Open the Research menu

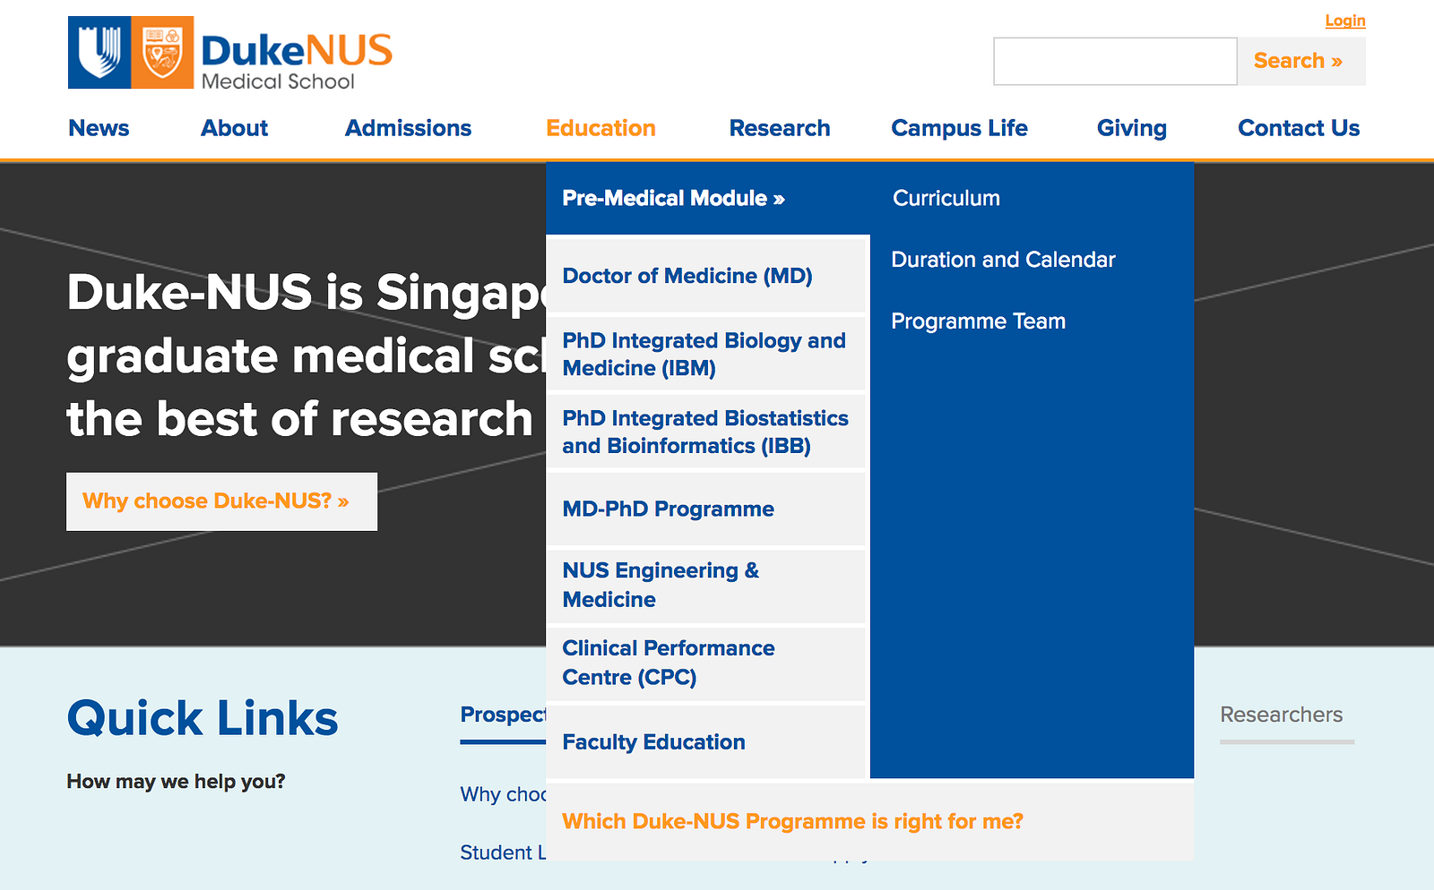coord(780,128)
